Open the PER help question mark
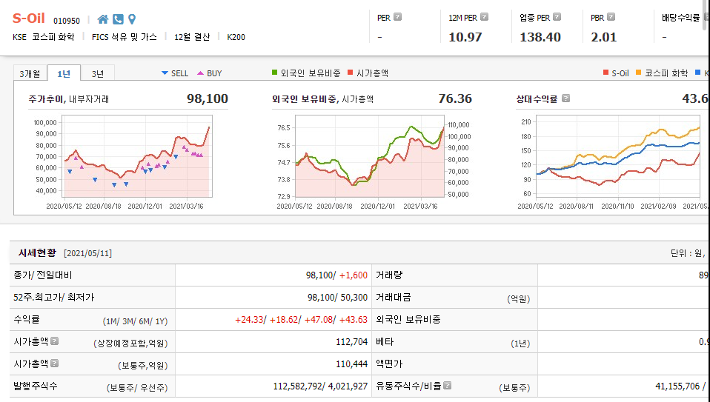 tap(397, 17)
